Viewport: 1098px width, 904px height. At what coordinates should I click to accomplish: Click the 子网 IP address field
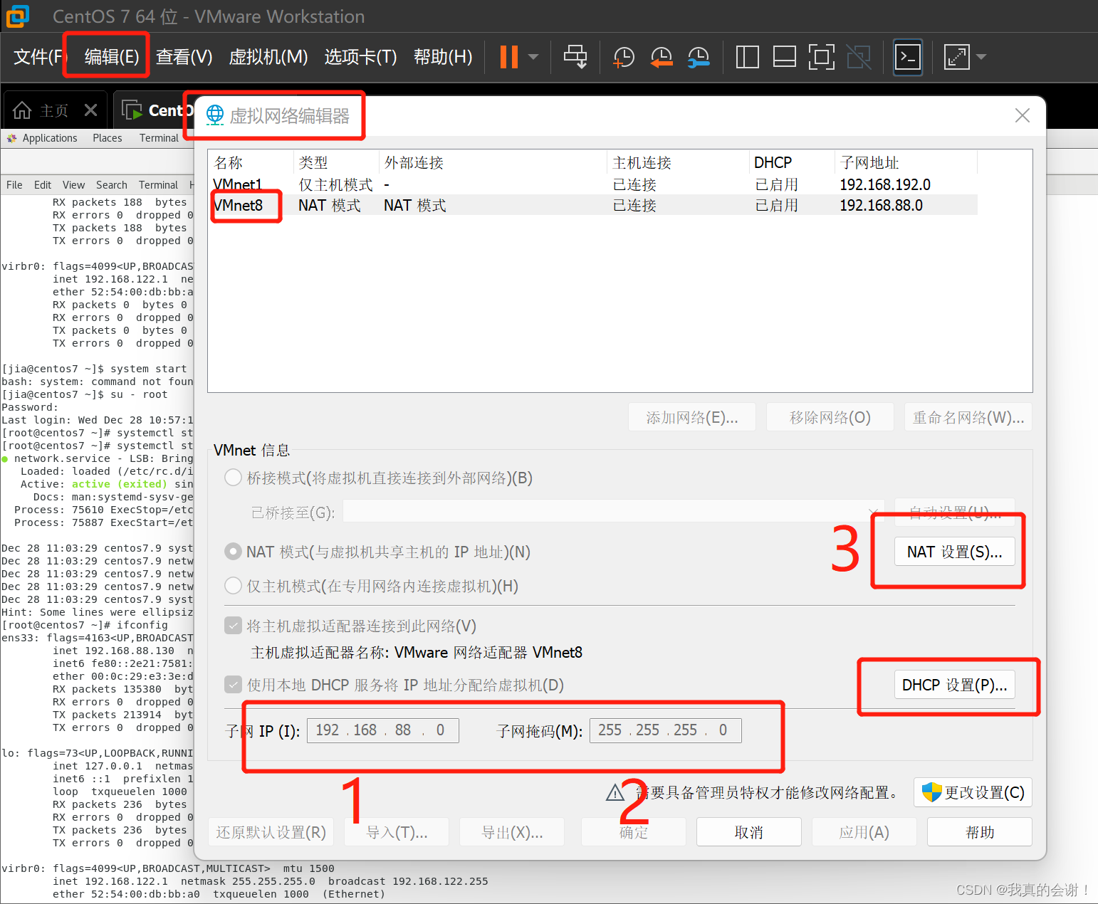[383, 730]
